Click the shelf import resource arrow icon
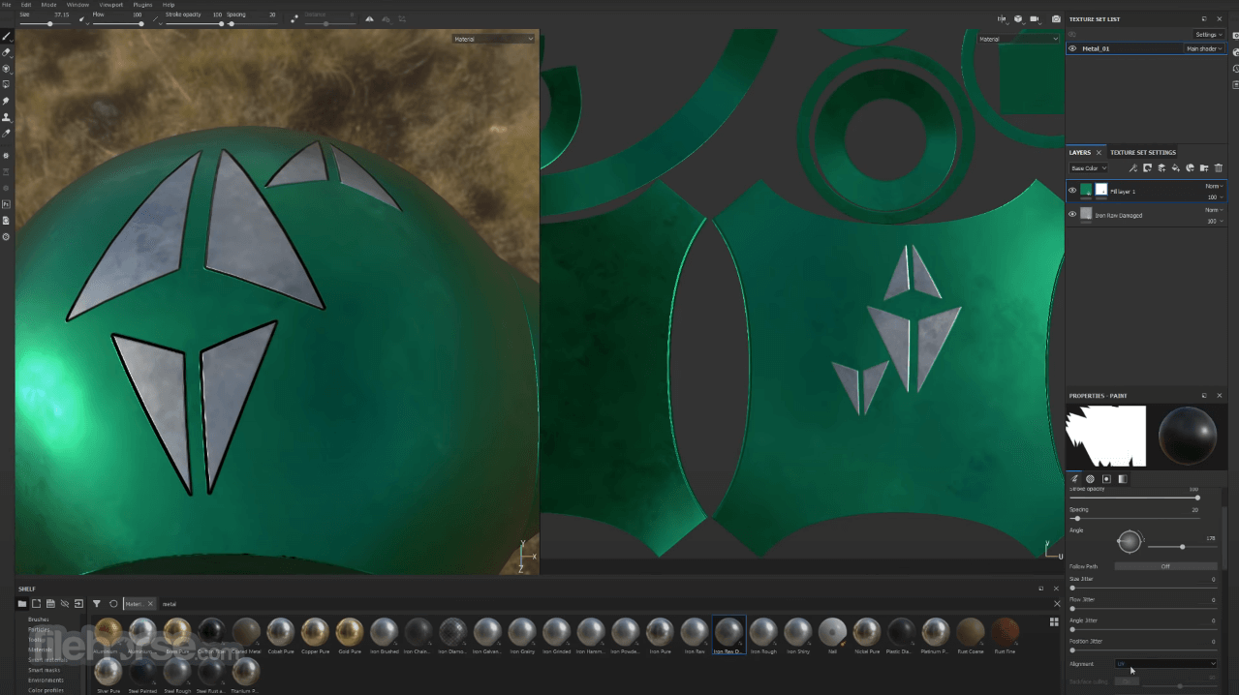The width and height of the screenshot is (1239, 695). pyautogui.click(x=78, y=604)
